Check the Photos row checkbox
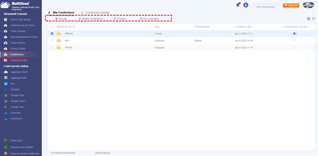Image resolution: width=318 pixels, height=156 pixels. (52, 48)
